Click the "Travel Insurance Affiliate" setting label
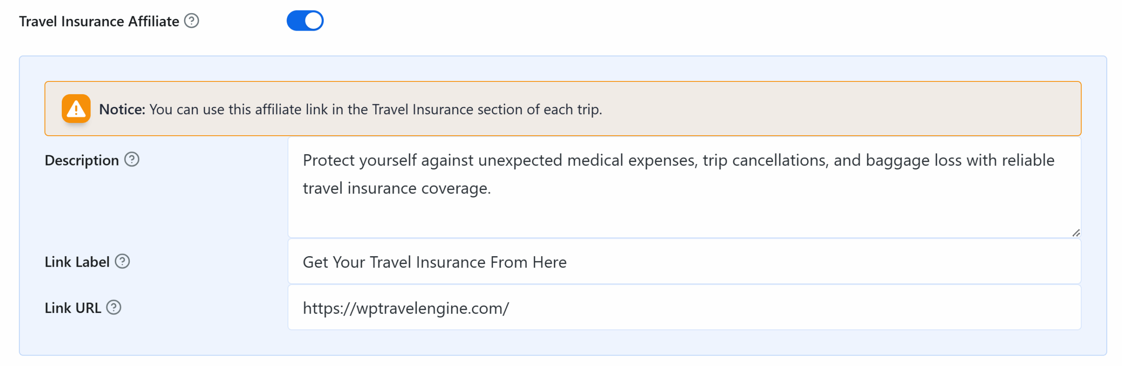This screenshot has height=366, width=1122. (99, 21)
